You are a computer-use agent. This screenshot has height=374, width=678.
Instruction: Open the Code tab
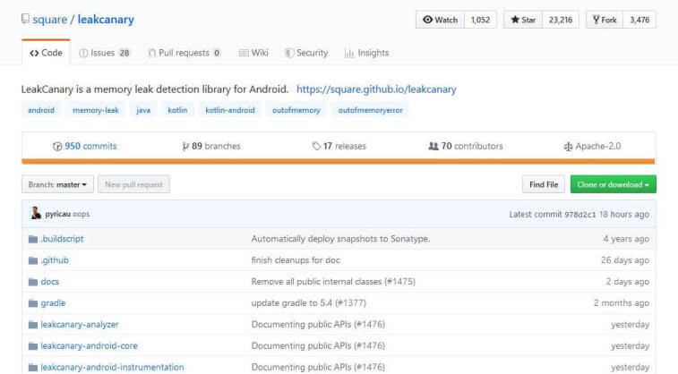point(46,53)
